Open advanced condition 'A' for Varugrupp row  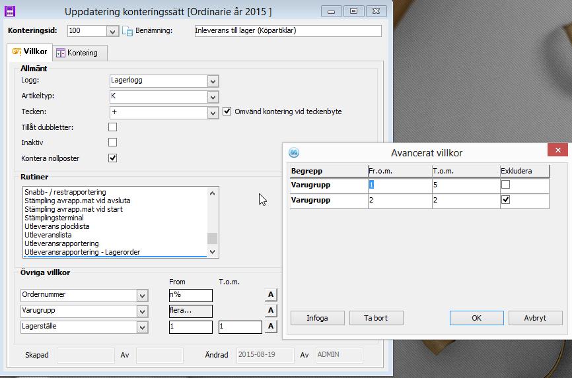pos(271,310)
